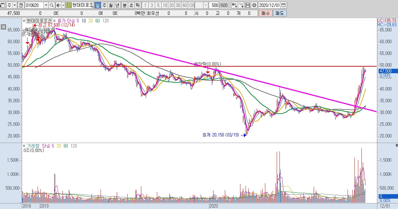Screen dimensions: 398x209
Task: Click the HC:-29,63 indicator text
Action: tap(387, 25)
